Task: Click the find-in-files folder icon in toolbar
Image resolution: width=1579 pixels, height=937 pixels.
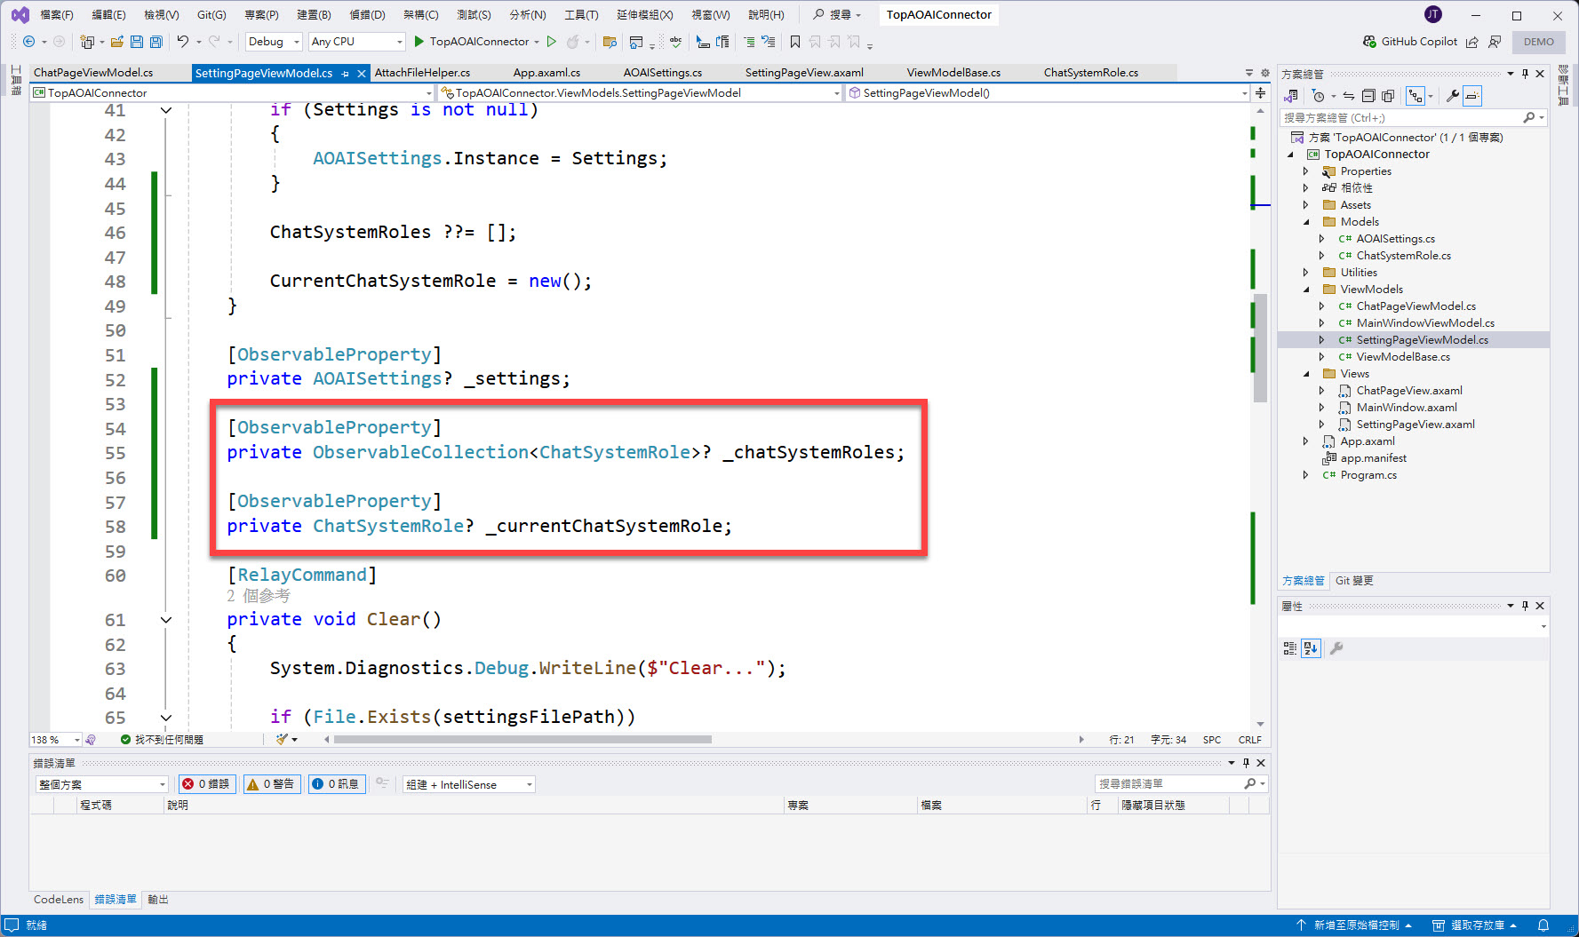Action: 610,42
